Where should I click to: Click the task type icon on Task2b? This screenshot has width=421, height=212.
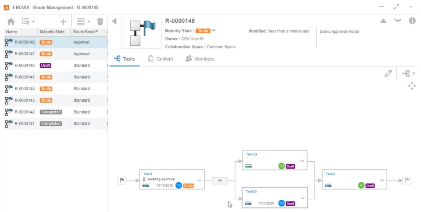pos(248,203)
